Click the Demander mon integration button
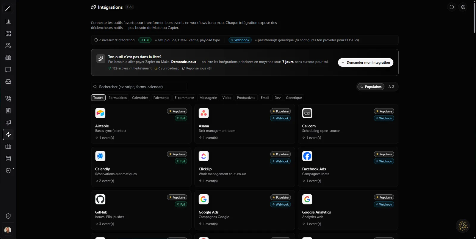The image size is (476, 239). 366,63
